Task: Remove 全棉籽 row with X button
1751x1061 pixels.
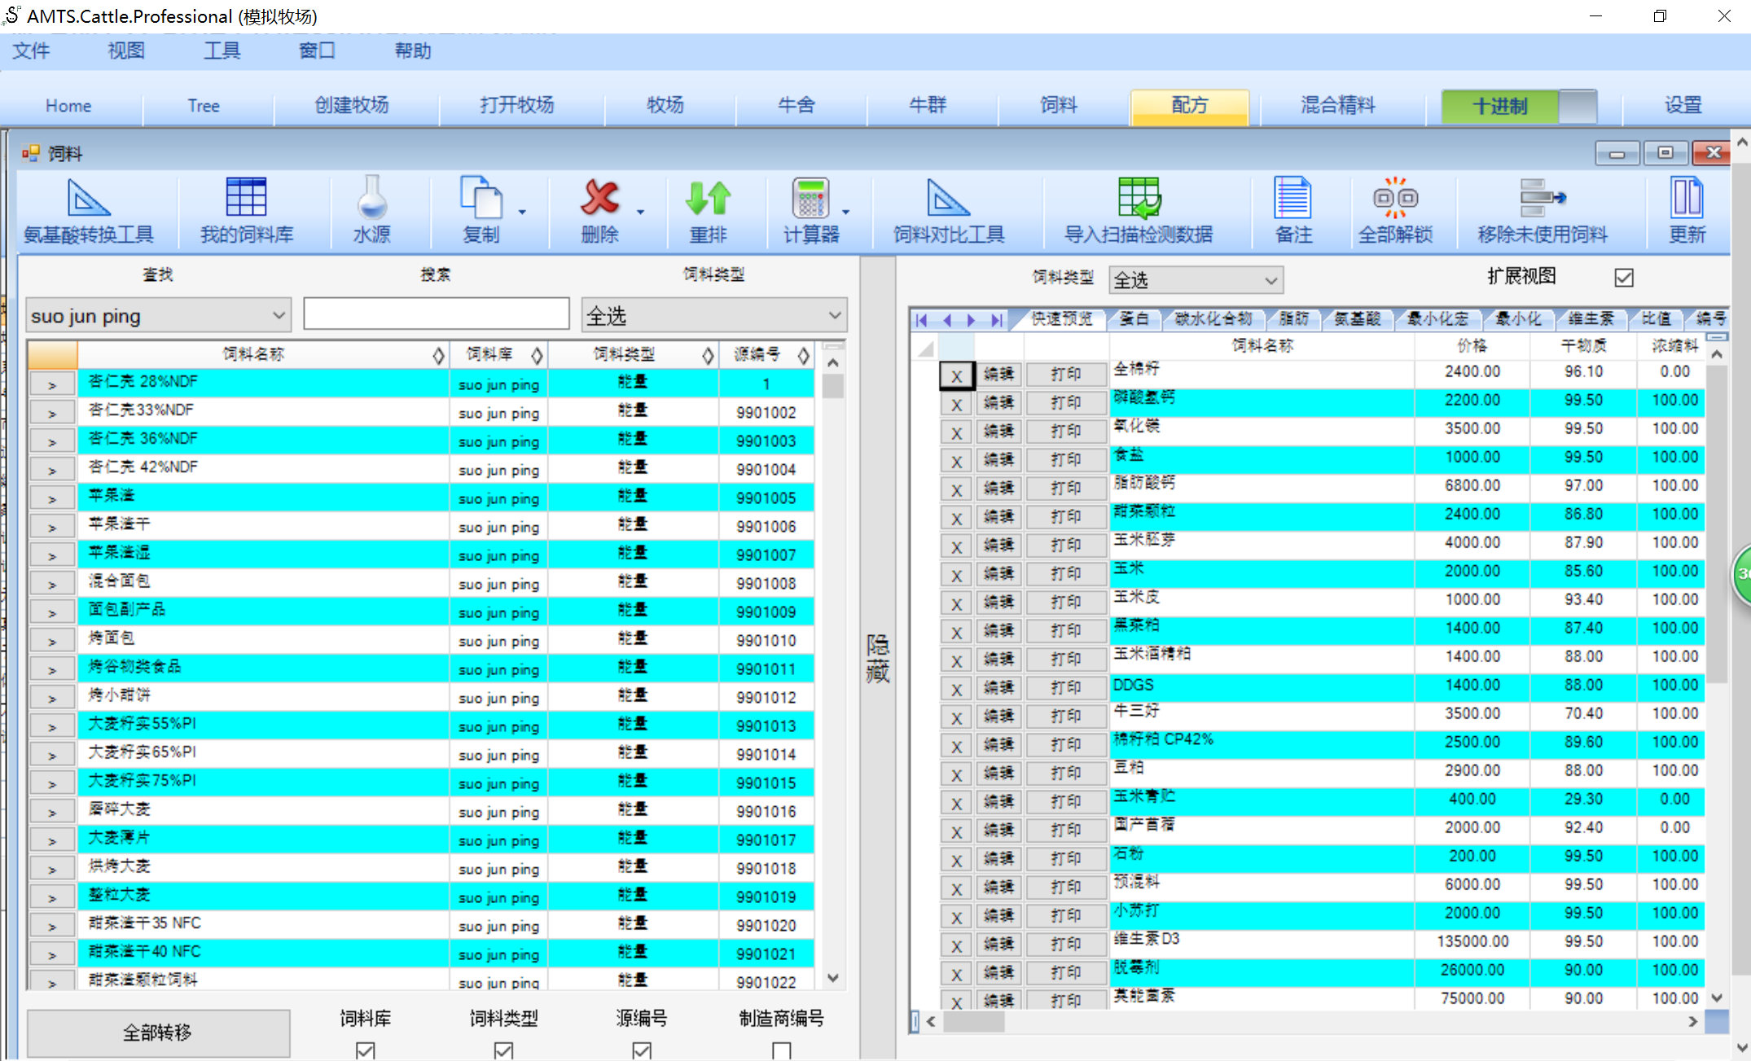Action: (957, 375)
